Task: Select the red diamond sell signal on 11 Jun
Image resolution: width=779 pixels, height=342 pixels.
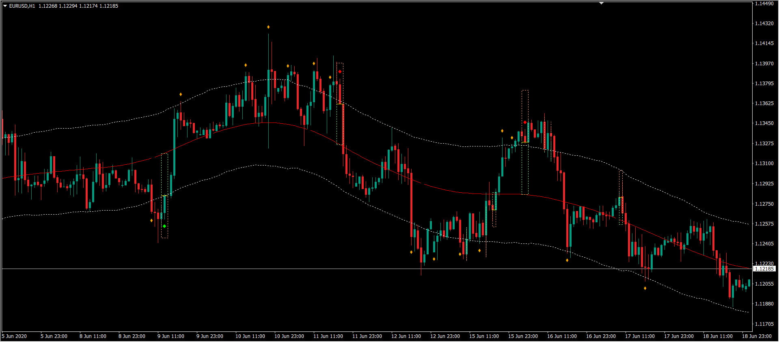Action: coord(340,72)
